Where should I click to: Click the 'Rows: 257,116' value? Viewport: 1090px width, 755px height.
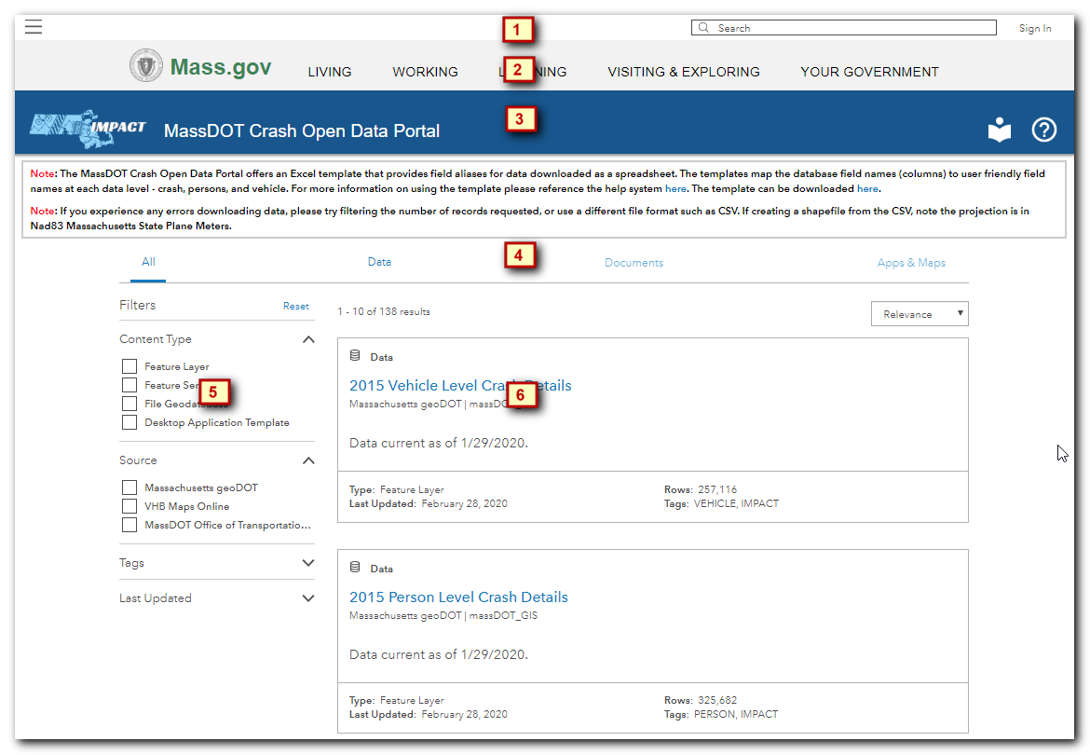701,489
